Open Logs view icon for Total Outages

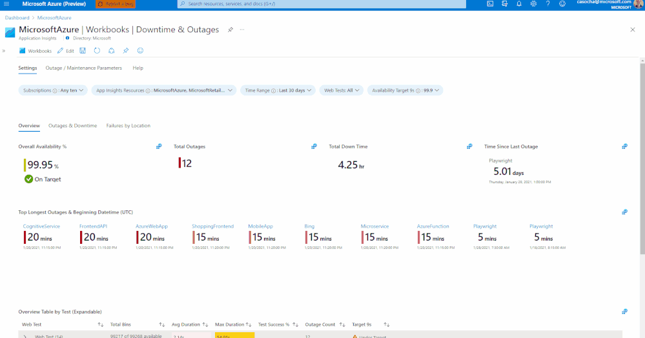[x=314, y=146]
